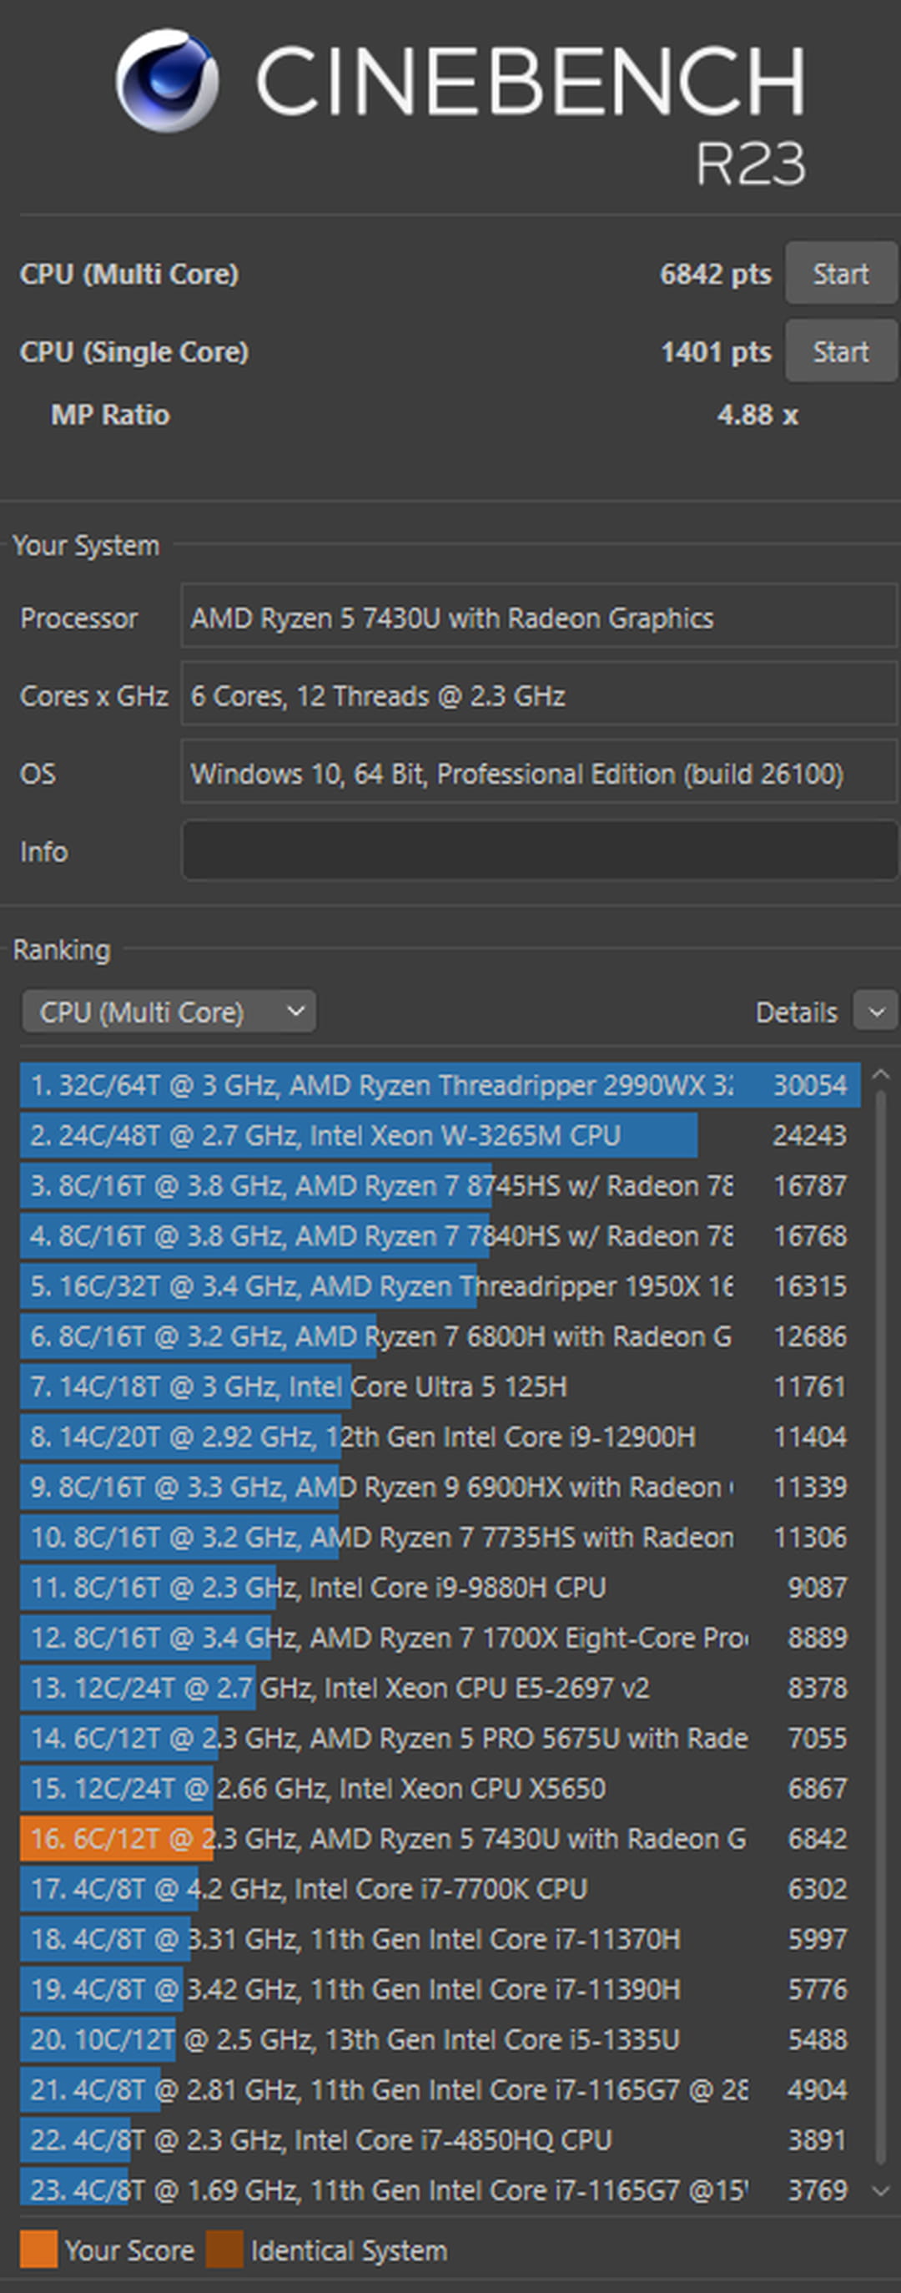901x2293 pixels.
Task: Select highlighted rank 16 Ryzen 5 7430U entry
Action: 440,1839
